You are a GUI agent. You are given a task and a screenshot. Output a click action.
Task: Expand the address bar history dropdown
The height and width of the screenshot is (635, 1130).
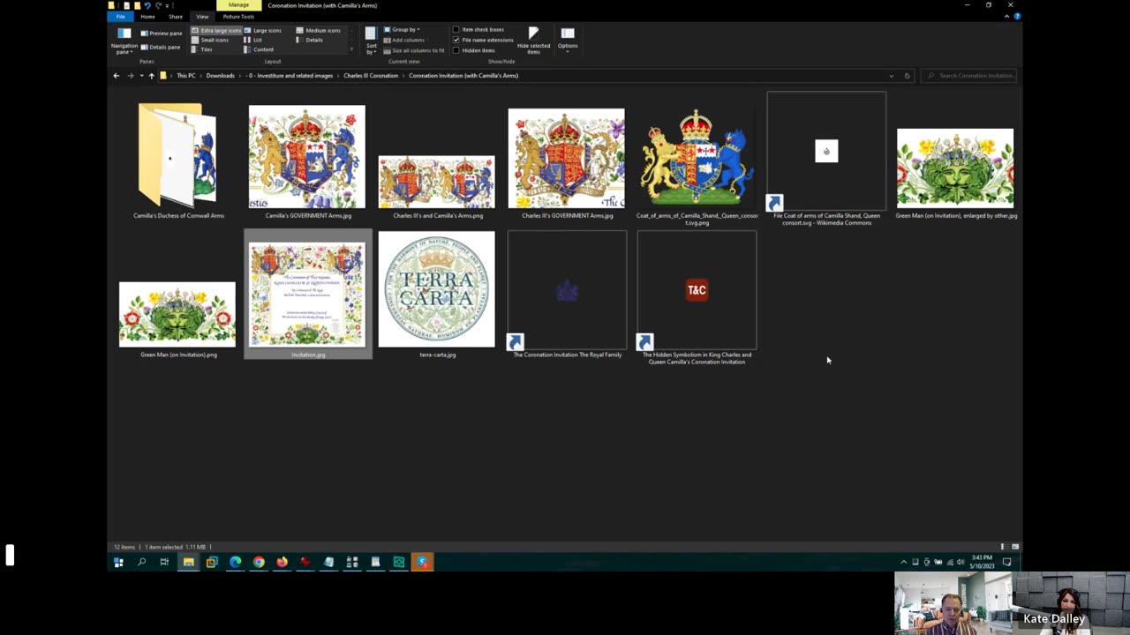click(x=891, y=76)
